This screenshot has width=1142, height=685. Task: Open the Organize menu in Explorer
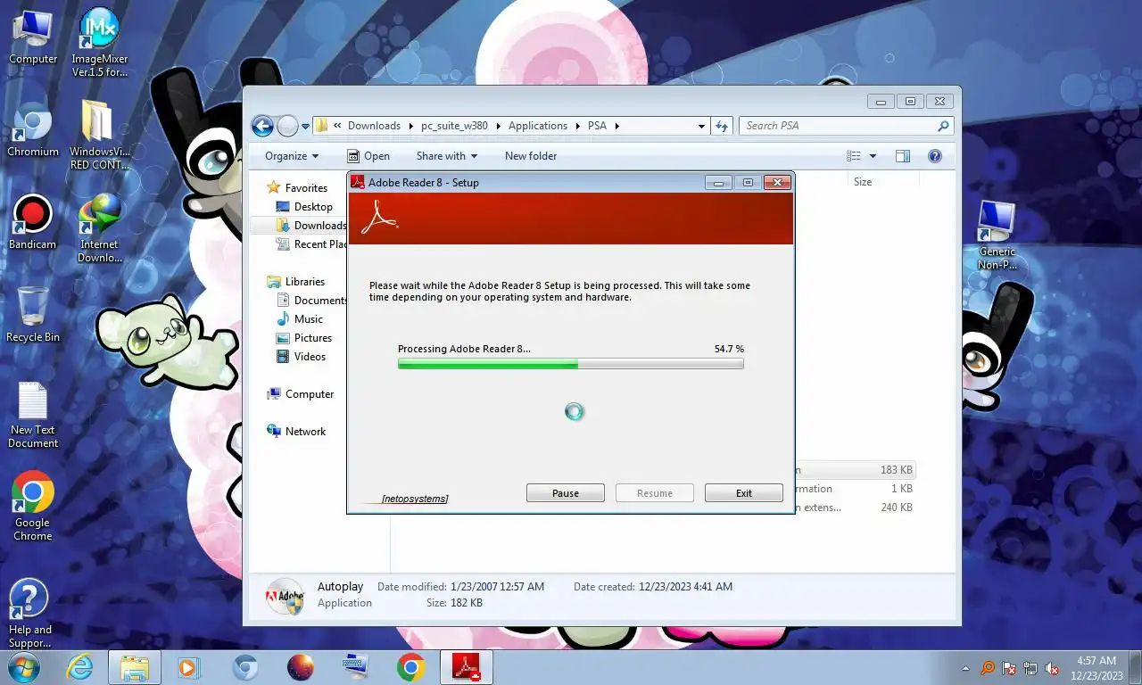click(x=292, y=156)
